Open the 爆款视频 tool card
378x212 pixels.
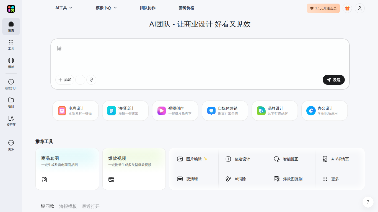(x=134, y=169)
